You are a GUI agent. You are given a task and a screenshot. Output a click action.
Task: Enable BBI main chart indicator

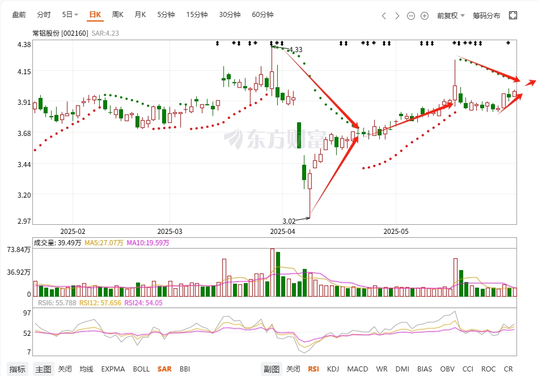[x=185, y=369]
